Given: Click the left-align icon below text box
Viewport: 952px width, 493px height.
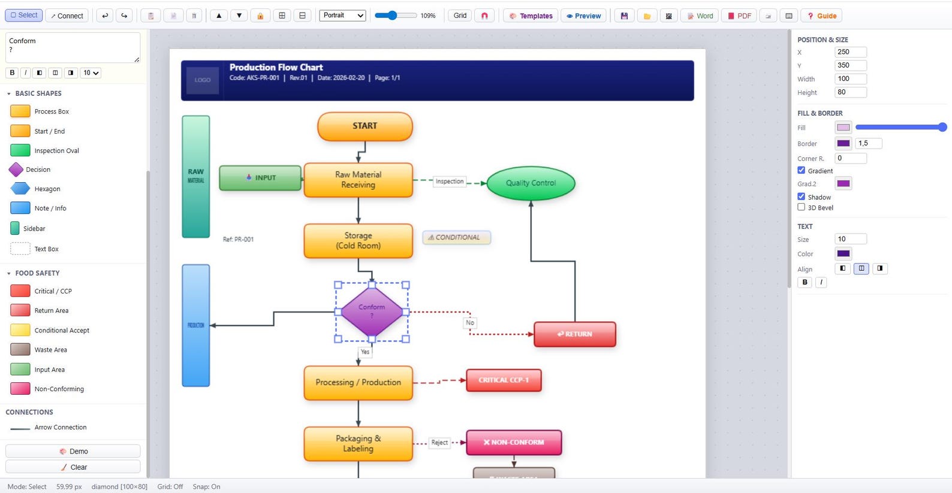Looking at the screenshot, I should tap(40, 72).
